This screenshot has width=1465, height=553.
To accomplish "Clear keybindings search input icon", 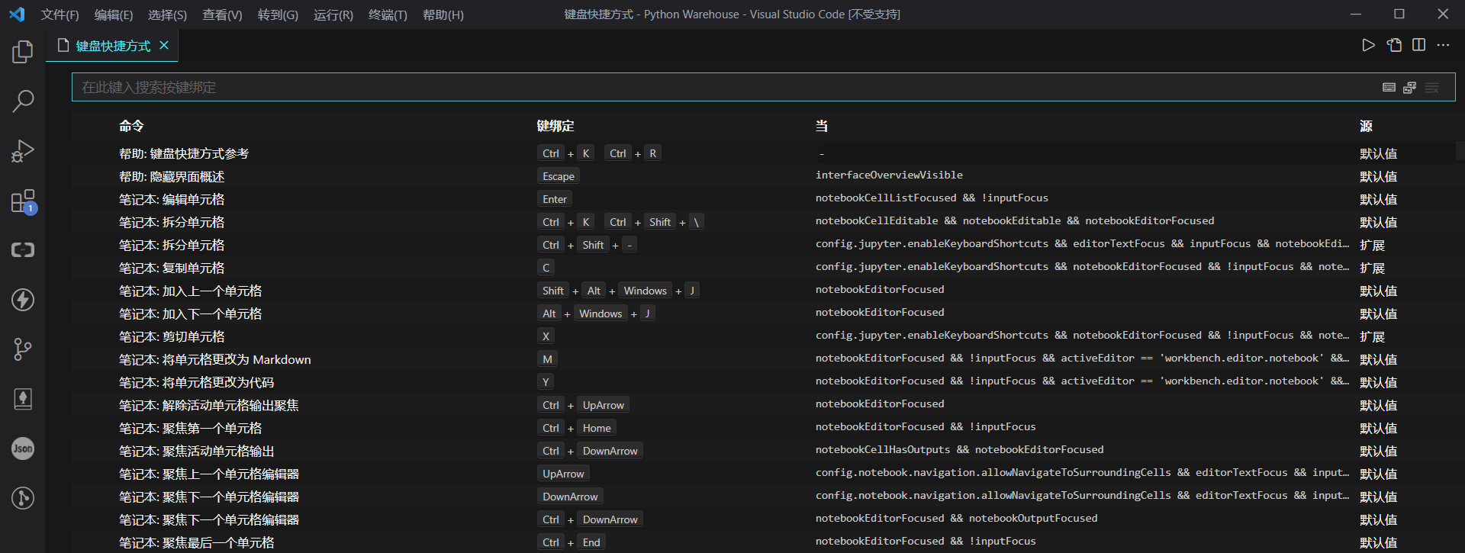I will tap(1431, 88).
